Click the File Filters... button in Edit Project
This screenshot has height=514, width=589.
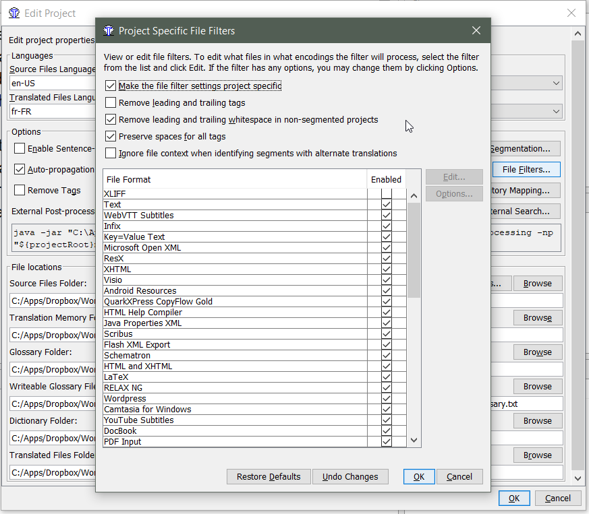coord(526,170)
